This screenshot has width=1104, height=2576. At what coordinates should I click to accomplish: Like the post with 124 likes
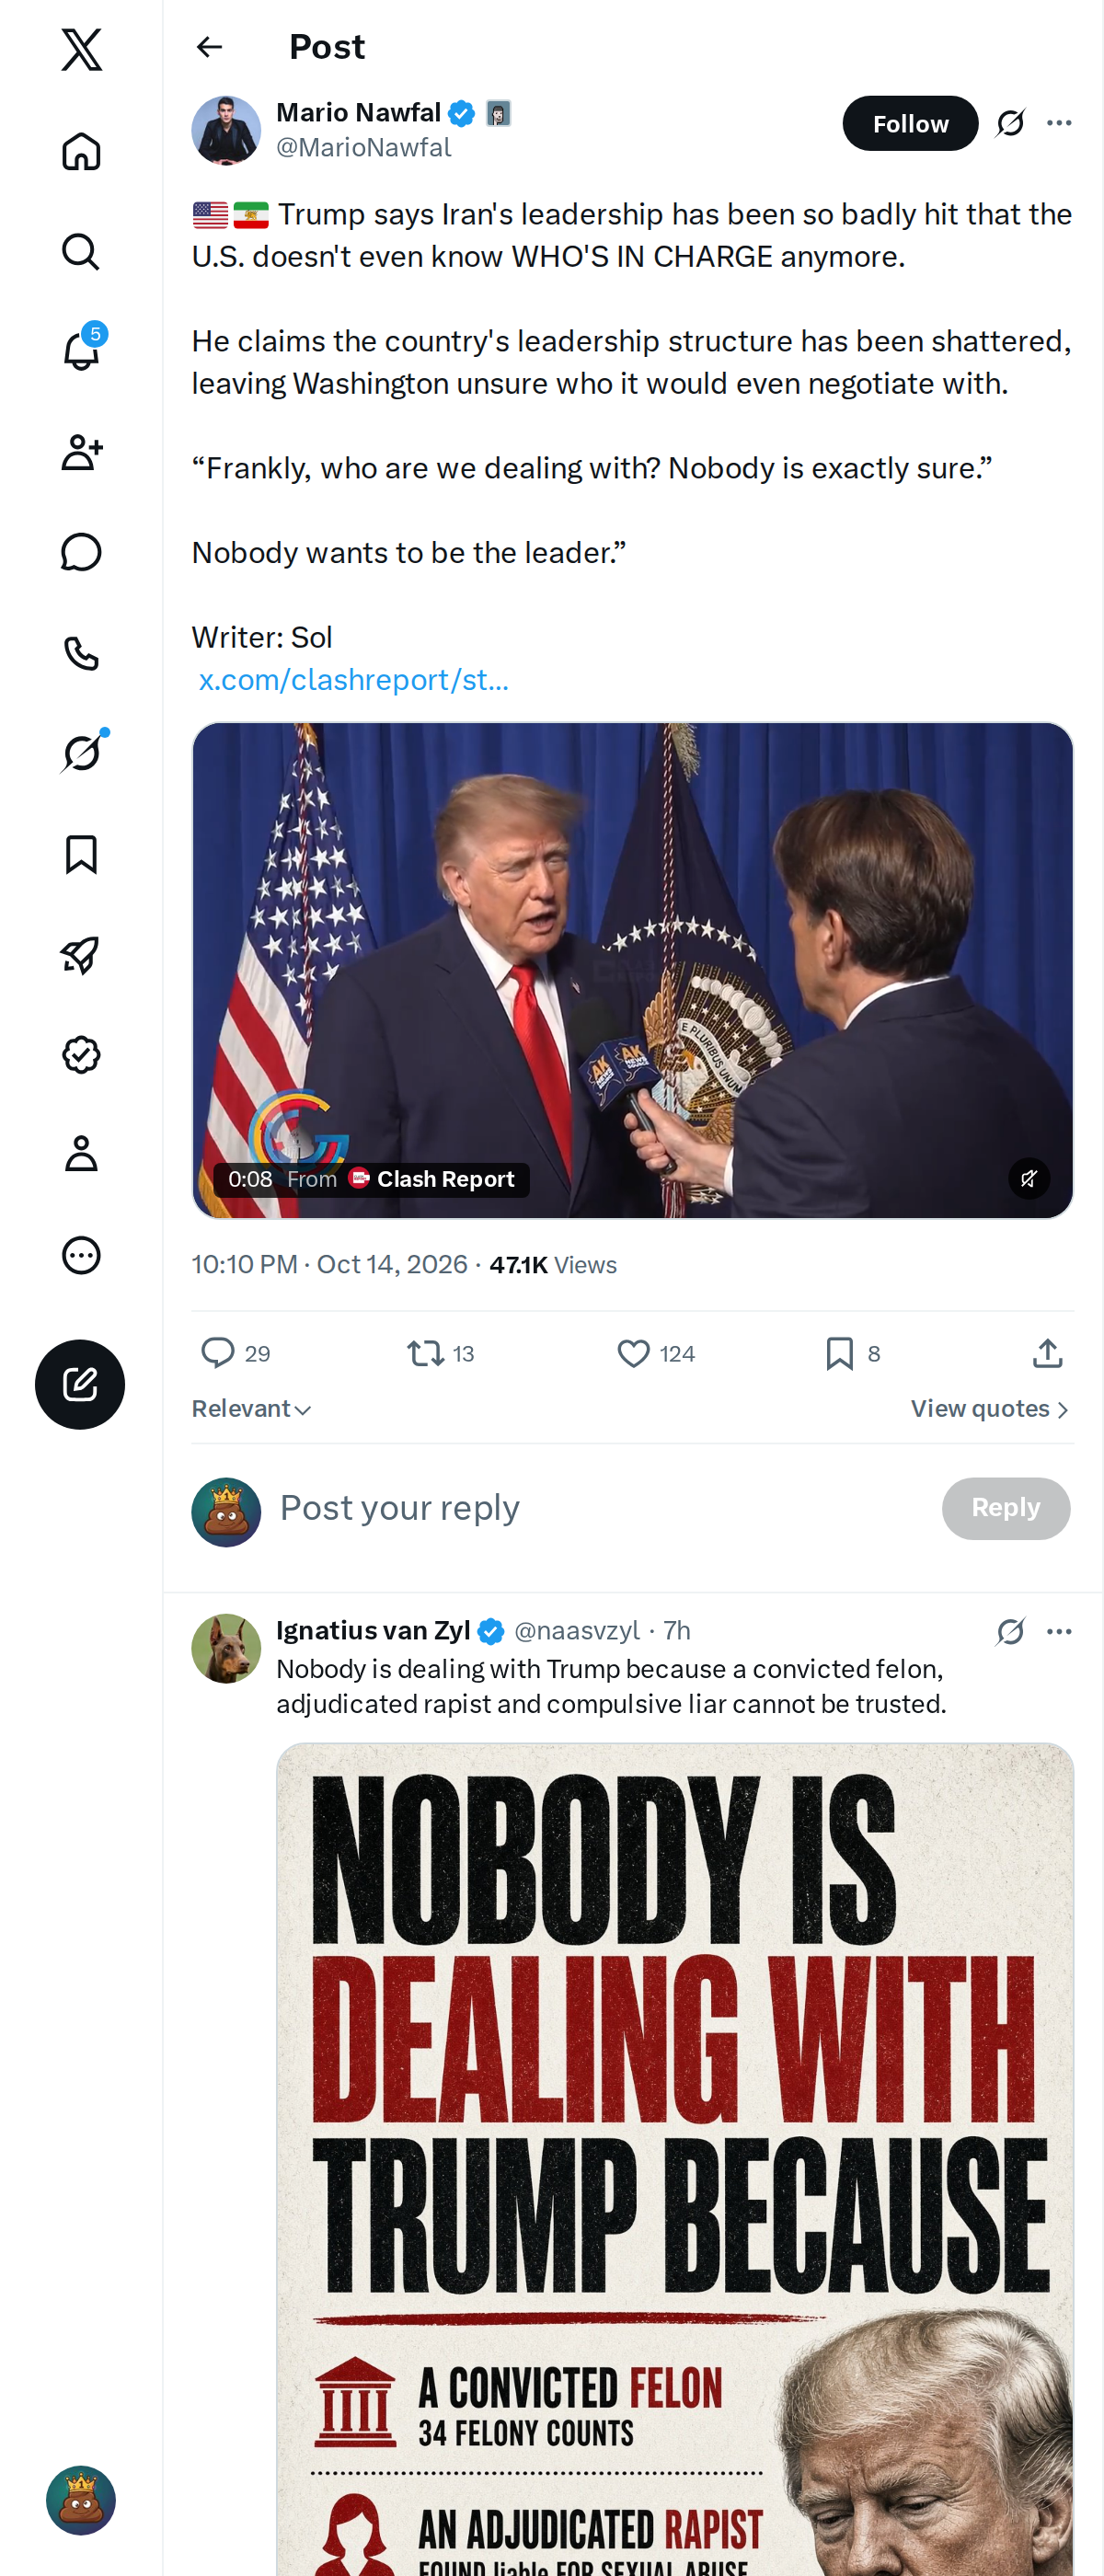(655, 1353)
